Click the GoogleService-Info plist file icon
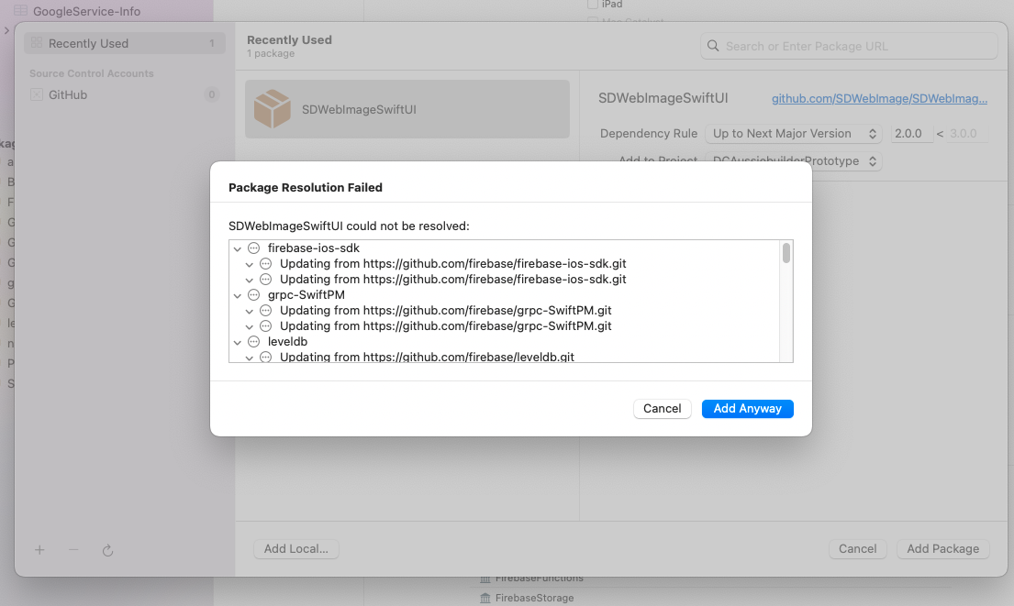 [21, 10]
